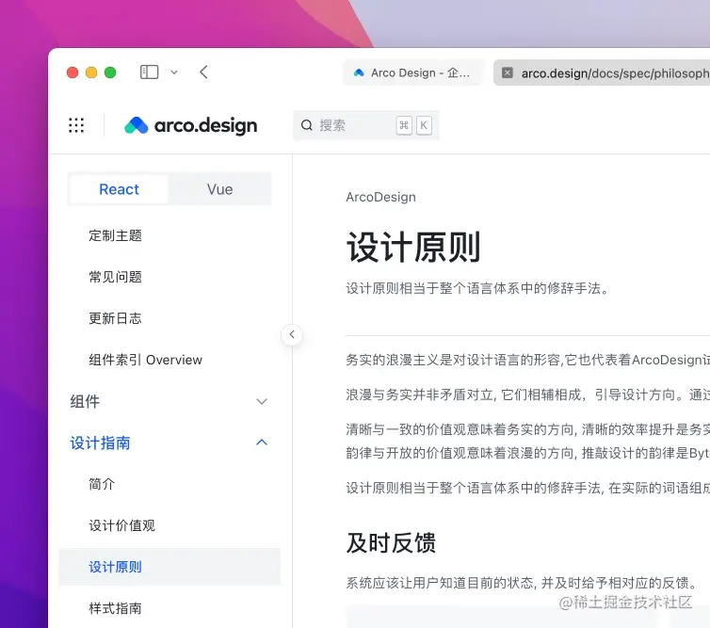Go back with the browser back arrow
Viewport: 710px width, 628px height.
point(203,72)
